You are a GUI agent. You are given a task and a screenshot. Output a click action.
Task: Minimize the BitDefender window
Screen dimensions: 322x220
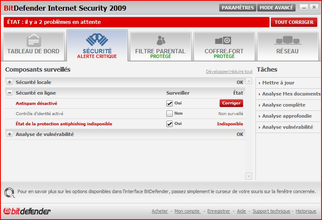coord(304,8)
